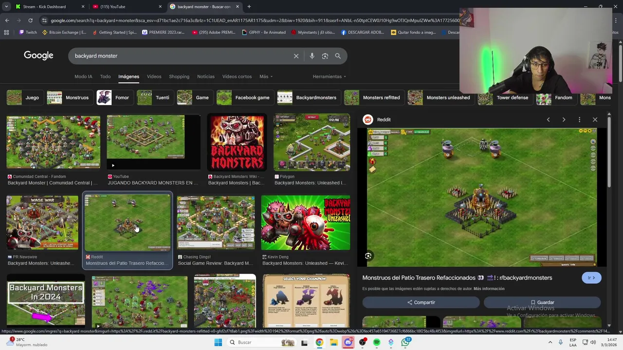Screen dimensions: 623x350
Task: Open volume control in system tray
Action: click(x=593, y=342)
